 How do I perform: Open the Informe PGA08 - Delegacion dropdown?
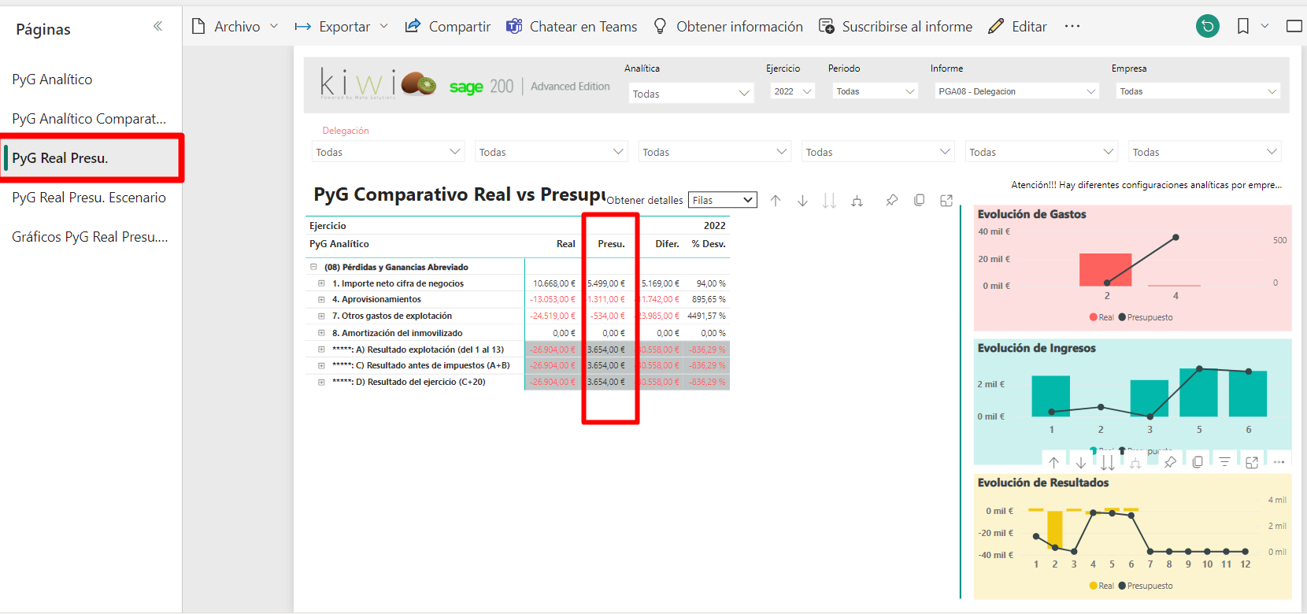tap(1016, 91)
